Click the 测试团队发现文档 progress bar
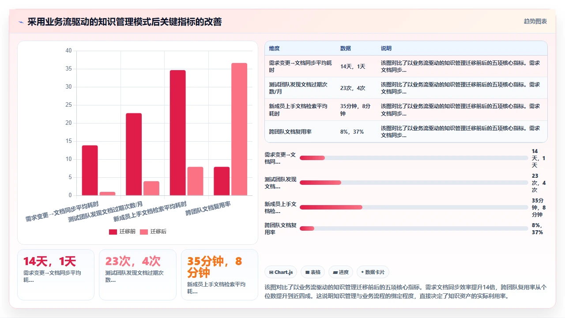 (x=414, y=183)
